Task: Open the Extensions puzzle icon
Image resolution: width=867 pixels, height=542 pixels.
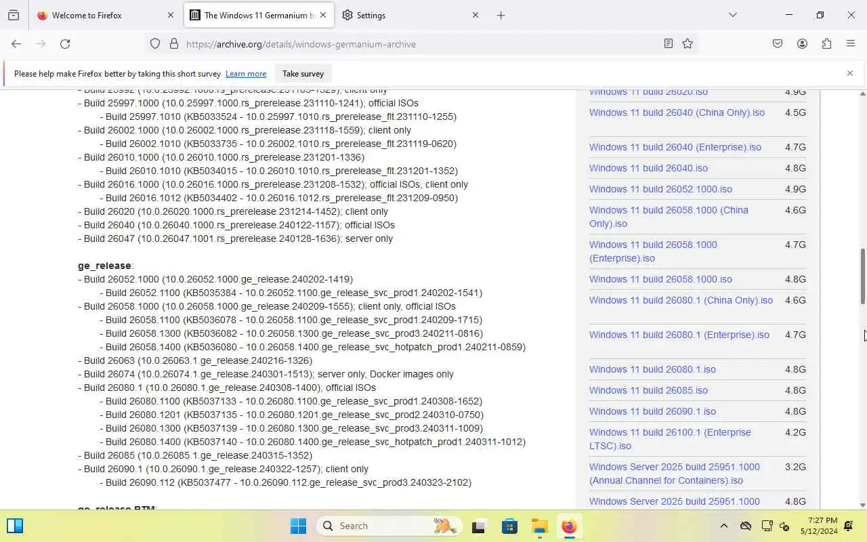Action: pyautogui.click(x=826, y=43)
